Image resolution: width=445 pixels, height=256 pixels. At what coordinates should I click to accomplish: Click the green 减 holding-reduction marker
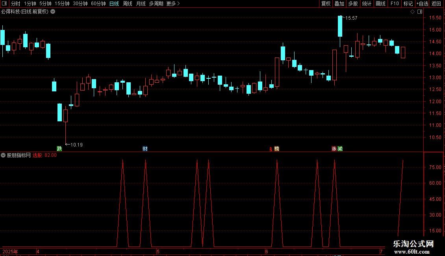340,149
